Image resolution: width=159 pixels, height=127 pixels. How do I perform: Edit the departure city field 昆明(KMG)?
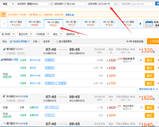pyautogui.click(x=37, y=4)
